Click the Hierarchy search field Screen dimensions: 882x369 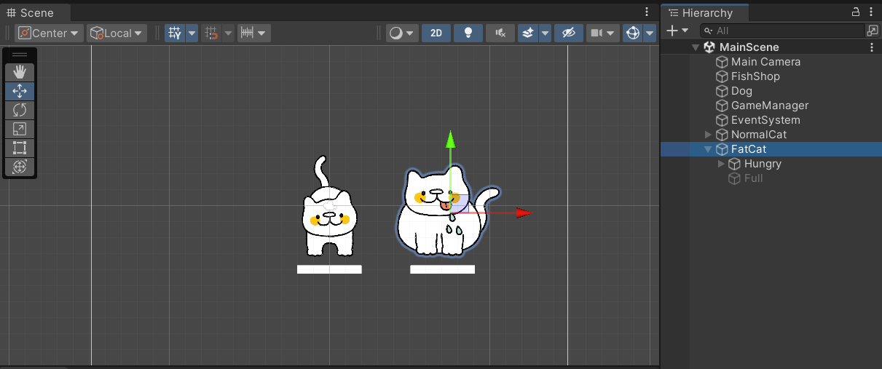(781, 31)
